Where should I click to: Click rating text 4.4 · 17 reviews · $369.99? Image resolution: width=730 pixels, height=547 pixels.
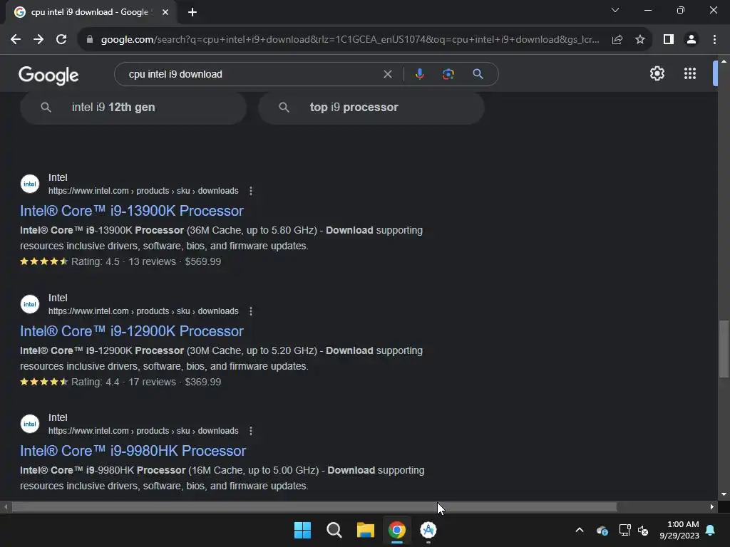(x=146, y=382)
